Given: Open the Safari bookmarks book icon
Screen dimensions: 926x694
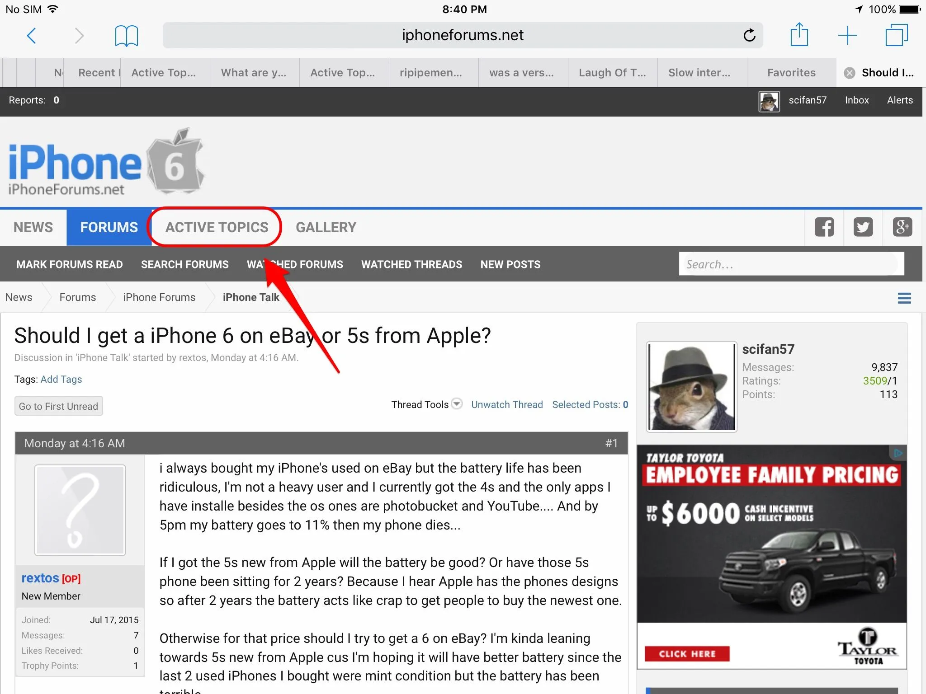Looking at the screenshot, I should [x=126, y=35].
